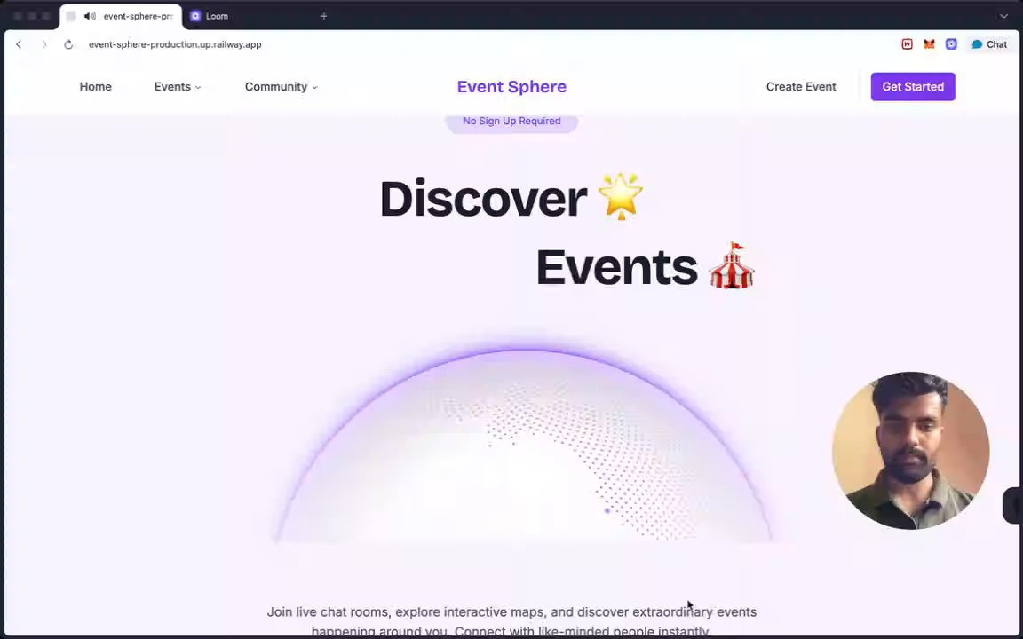This screenshot has height=639, width=1023.
Task: Click the Events heading text
Action: pos(616,267)
